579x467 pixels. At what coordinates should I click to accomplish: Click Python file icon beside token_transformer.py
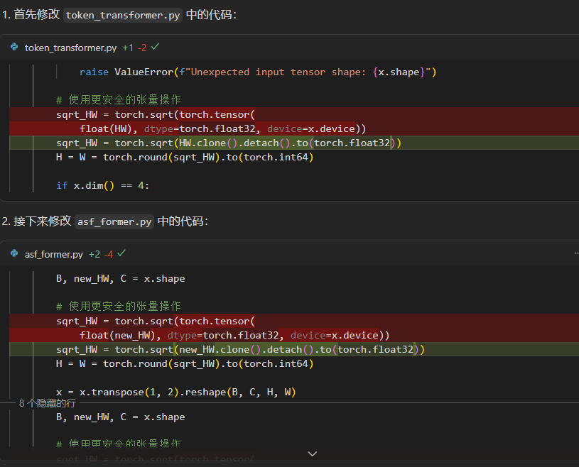[x=14, y=48]
